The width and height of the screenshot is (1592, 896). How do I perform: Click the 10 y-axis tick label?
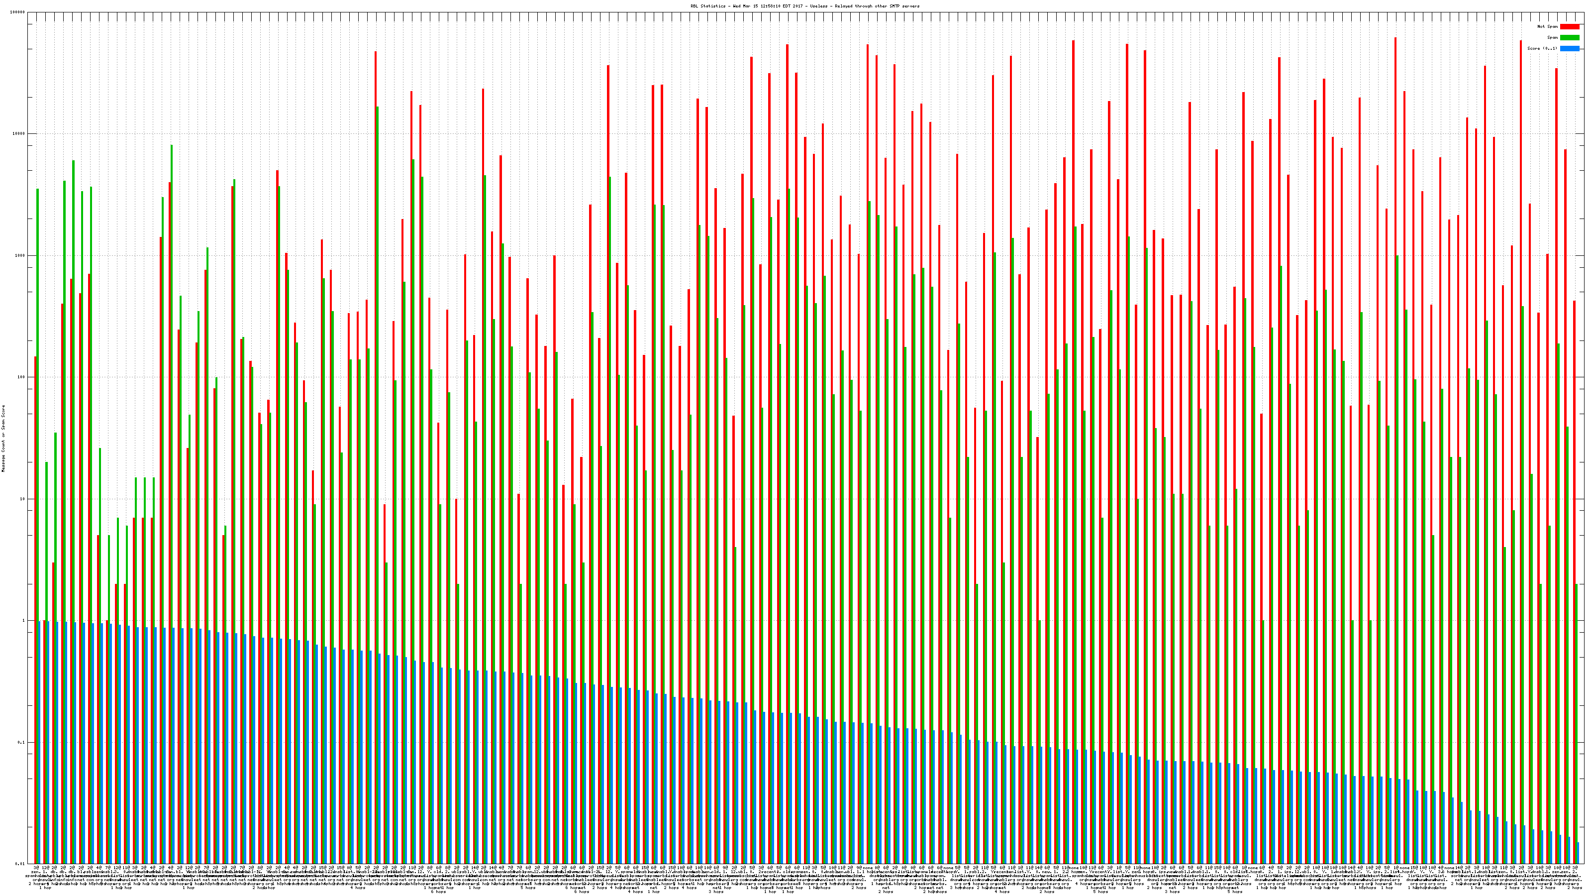click(23, 499)
